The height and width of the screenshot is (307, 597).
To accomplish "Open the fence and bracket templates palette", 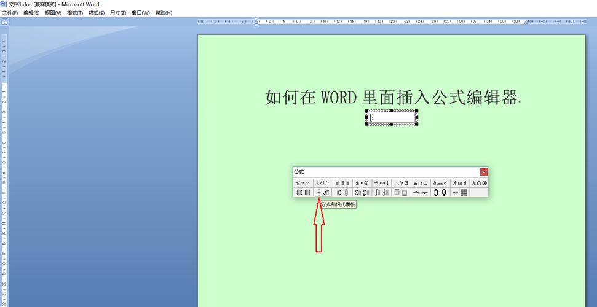I will (302, 193).
